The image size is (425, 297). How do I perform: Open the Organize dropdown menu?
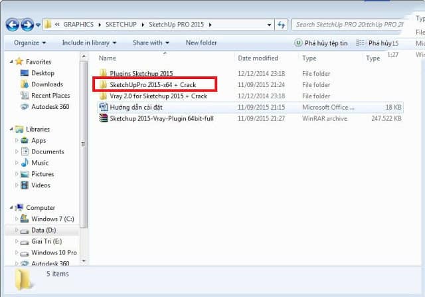(x=30, y=43)
